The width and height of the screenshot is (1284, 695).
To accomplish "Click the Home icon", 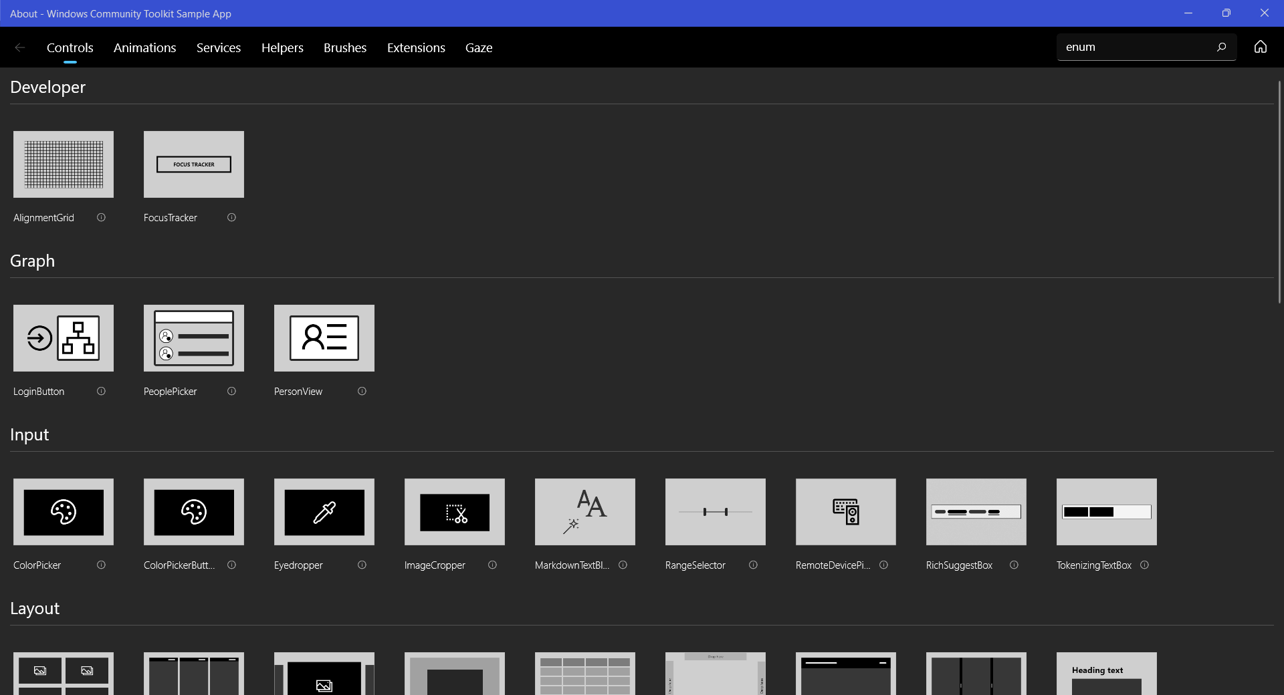I will coord(1261,47).
